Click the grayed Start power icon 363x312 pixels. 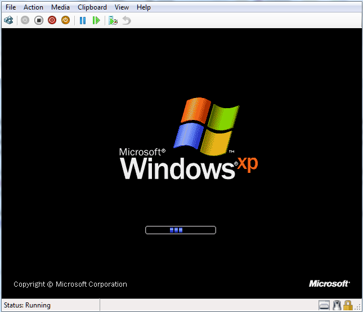pos(25,20)
